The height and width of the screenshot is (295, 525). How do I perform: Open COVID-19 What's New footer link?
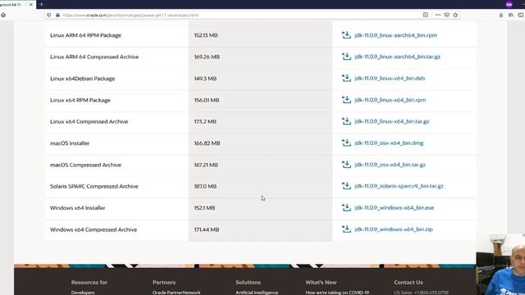point(337,293)
